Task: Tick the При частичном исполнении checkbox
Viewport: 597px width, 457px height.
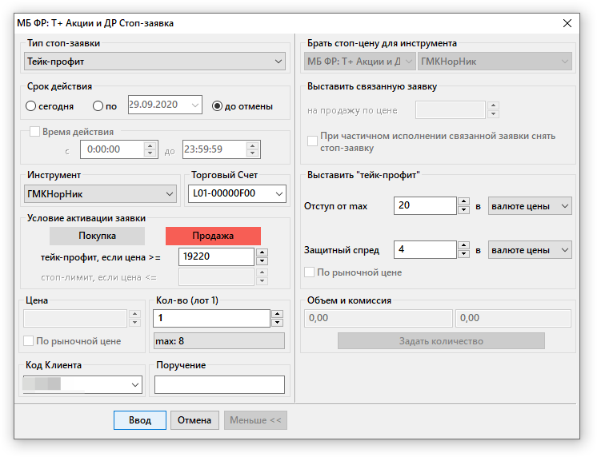Action: pos(312,141)
